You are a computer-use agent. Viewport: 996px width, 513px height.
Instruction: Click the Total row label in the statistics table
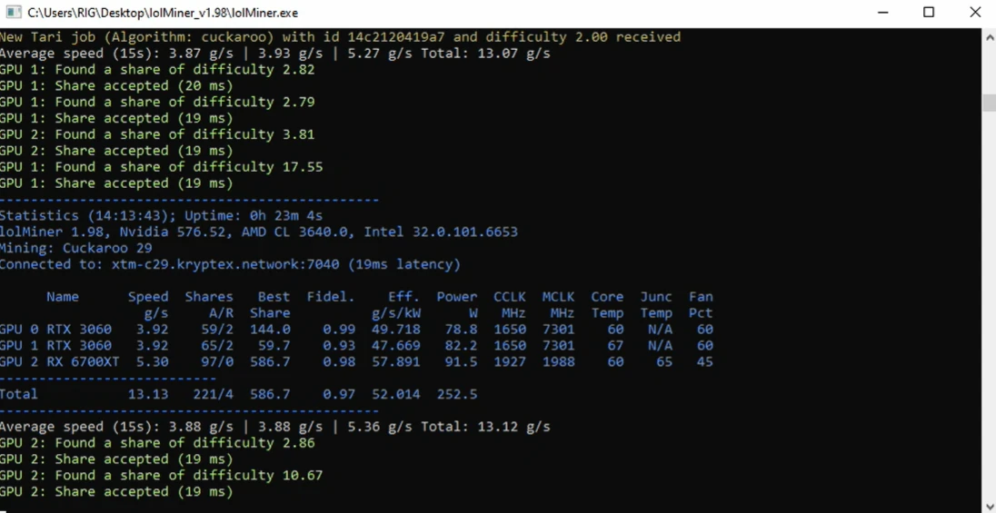coord(19,394)
